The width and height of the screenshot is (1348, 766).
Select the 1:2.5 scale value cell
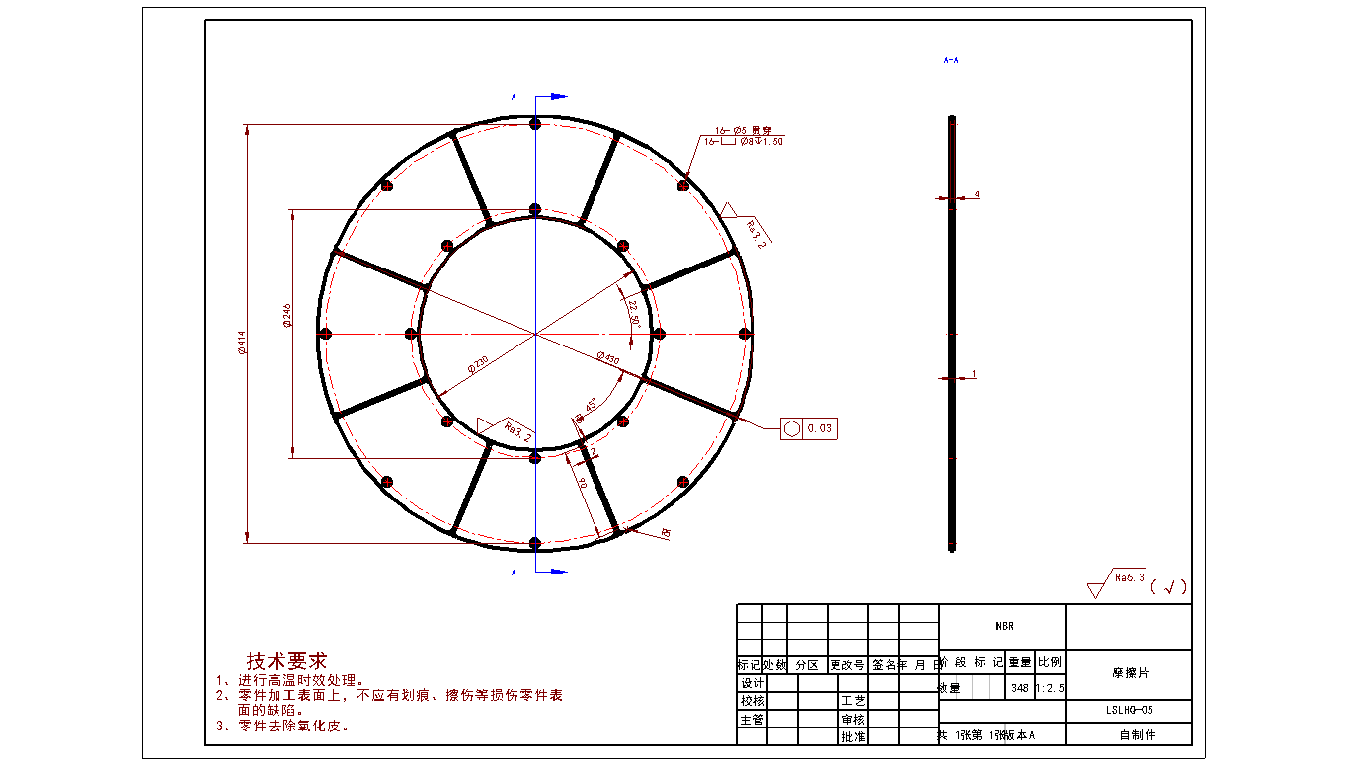1050,687
